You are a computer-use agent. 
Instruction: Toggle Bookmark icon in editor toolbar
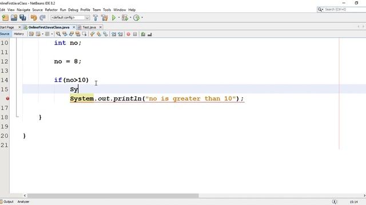(x=105, y=34)
